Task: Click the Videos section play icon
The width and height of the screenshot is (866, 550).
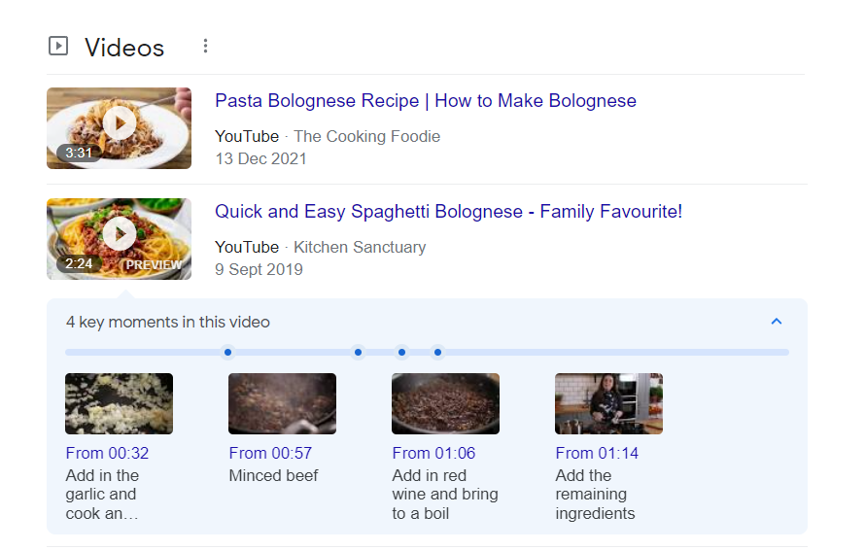Action: 58,46
